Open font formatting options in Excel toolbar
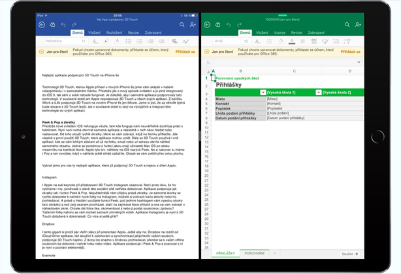 [258, 41]
